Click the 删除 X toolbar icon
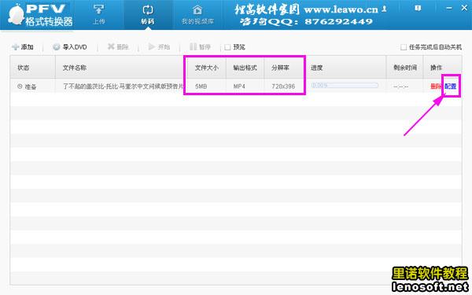 111,46
